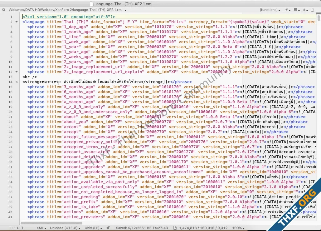
Task: Open the text options toolbar popup
Action: (297, 10)
